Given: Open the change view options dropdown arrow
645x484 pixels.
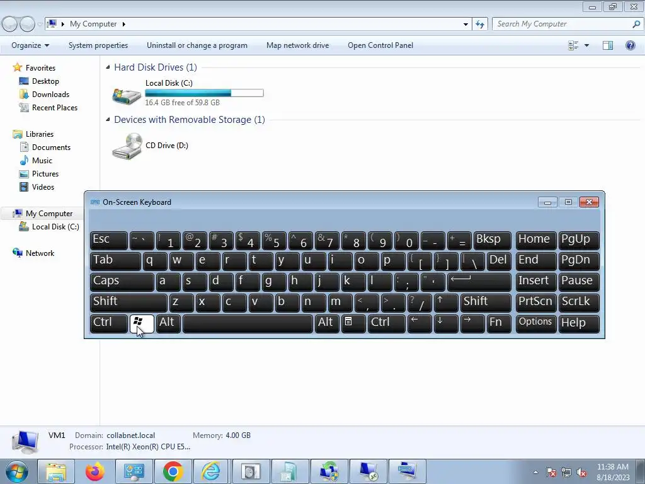Looking at the screenshot, I should point(586,45).
